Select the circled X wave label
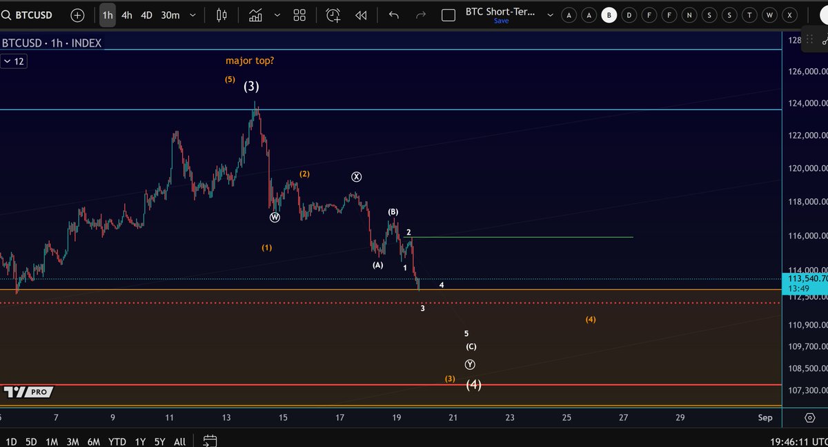The image size is (828, 447). click(x=356, y=177)
